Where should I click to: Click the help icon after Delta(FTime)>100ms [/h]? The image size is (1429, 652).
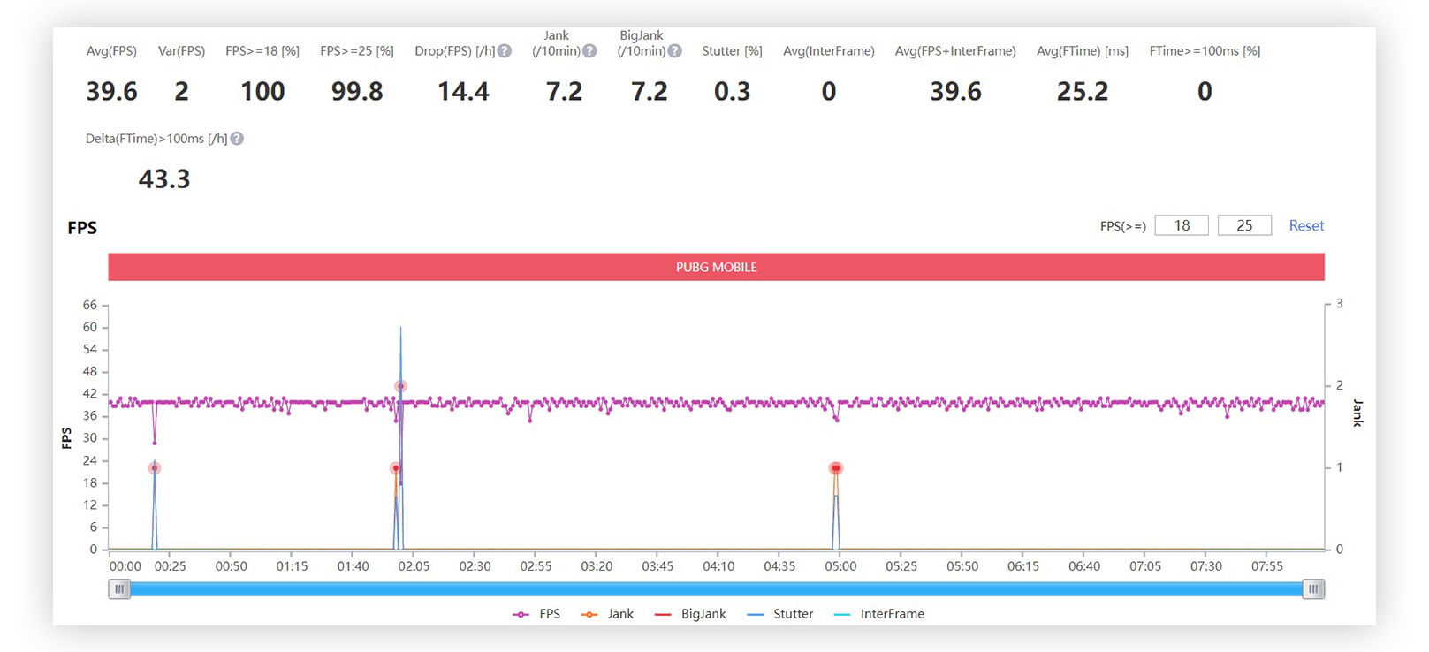click(237, 139)
